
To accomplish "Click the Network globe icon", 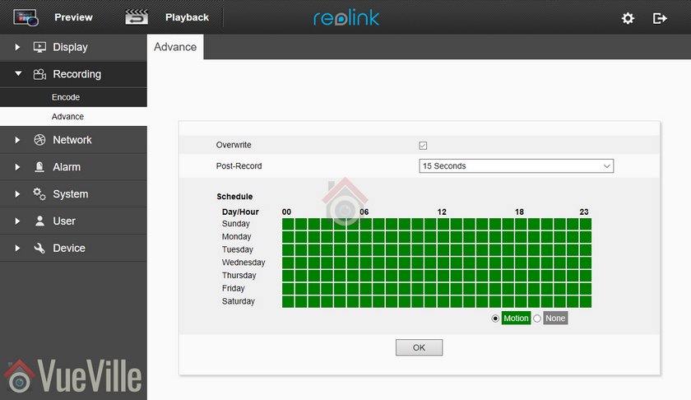I will (x=39, y=140).
